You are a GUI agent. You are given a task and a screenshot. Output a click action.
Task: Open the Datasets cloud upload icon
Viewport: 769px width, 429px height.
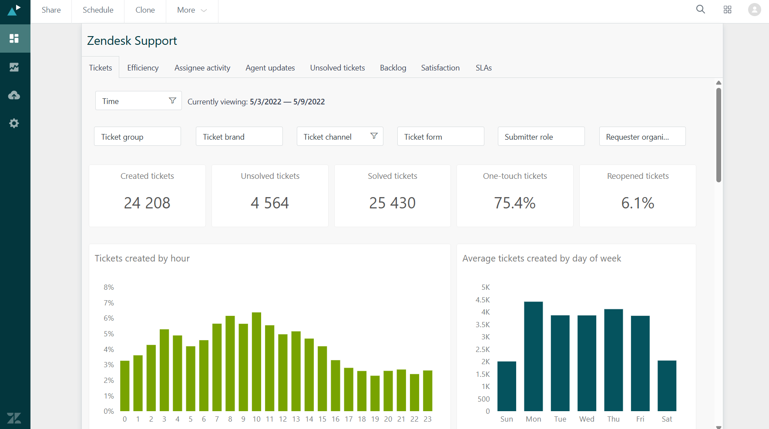coord(14,95)
